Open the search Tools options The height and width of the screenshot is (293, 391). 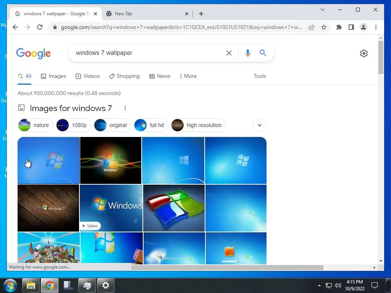click(x=260, y=76)
